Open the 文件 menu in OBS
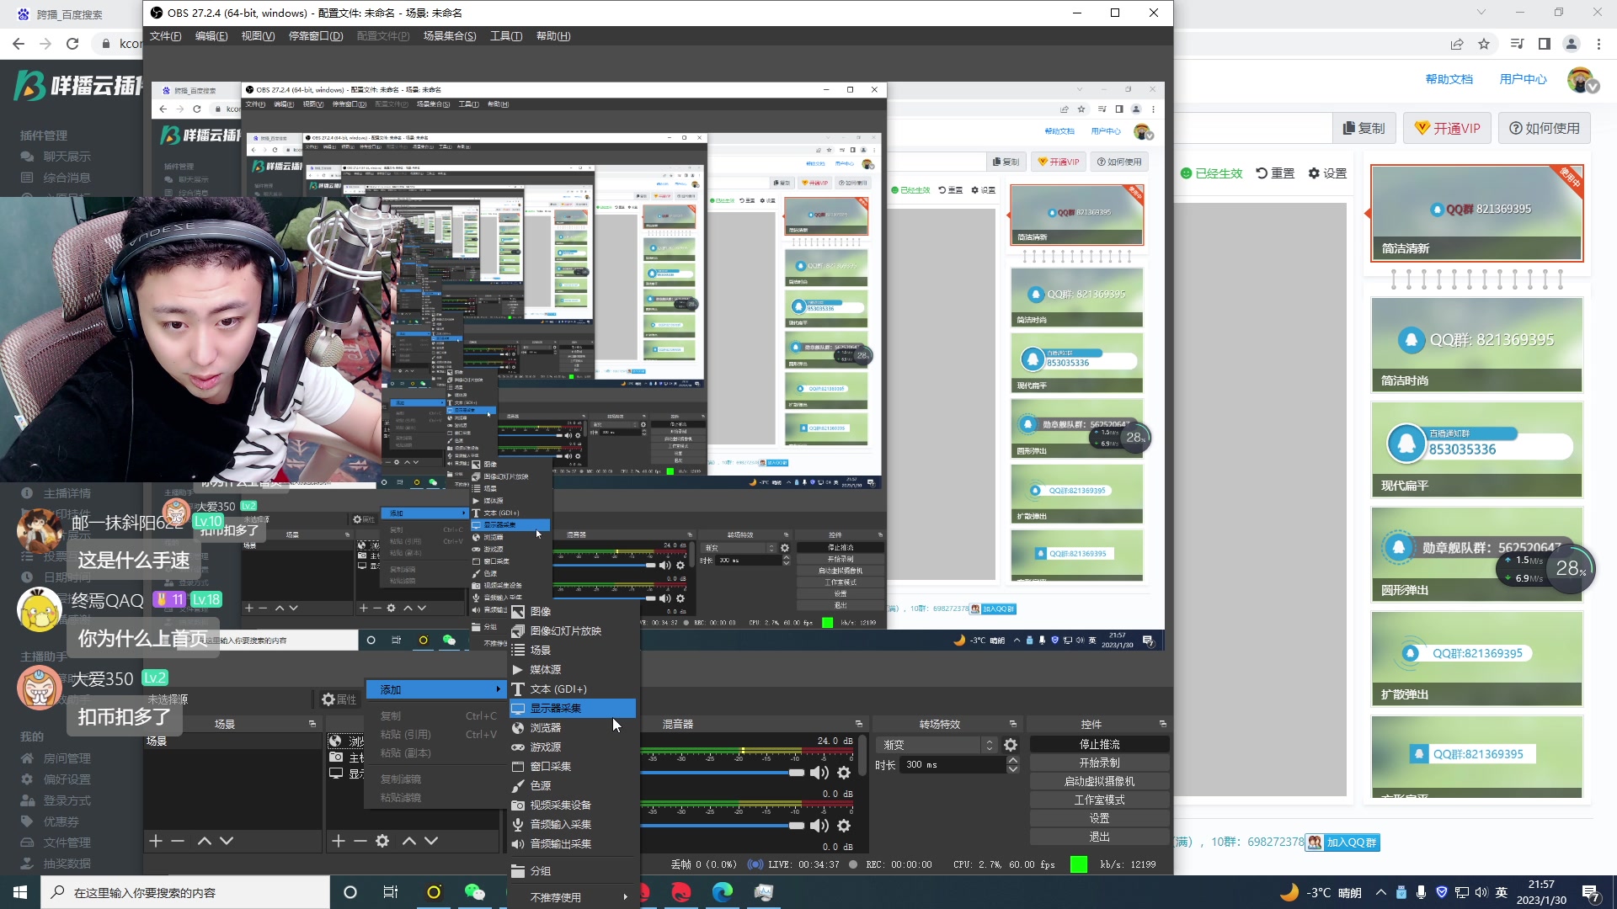1617x909 pixels. tap(165, 36)
